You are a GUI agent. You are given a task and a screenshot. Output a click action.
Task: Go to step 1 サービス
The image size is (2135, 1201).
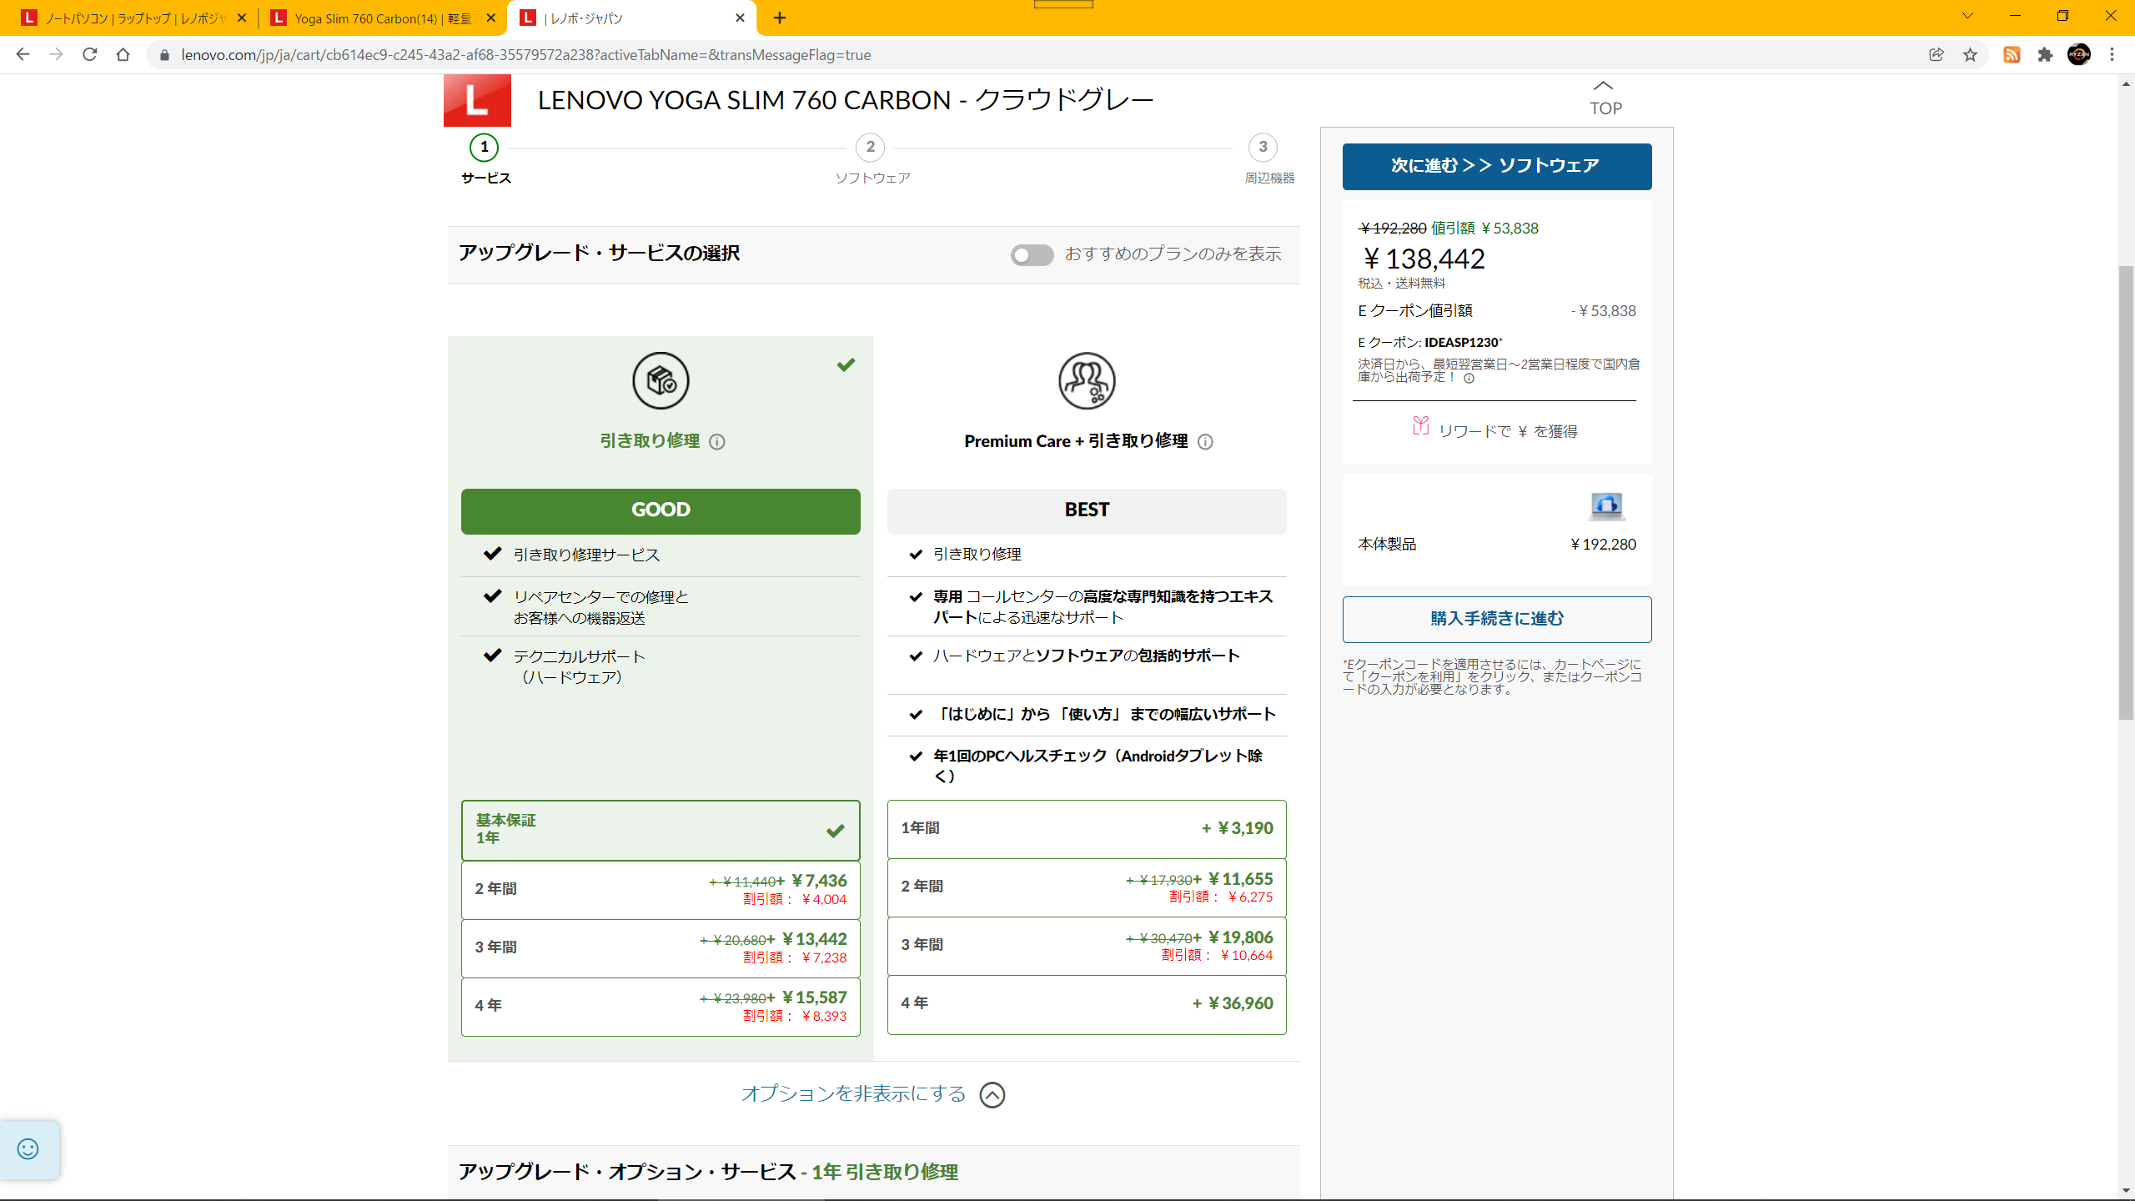pyautogui.click(x=485, y=159)
